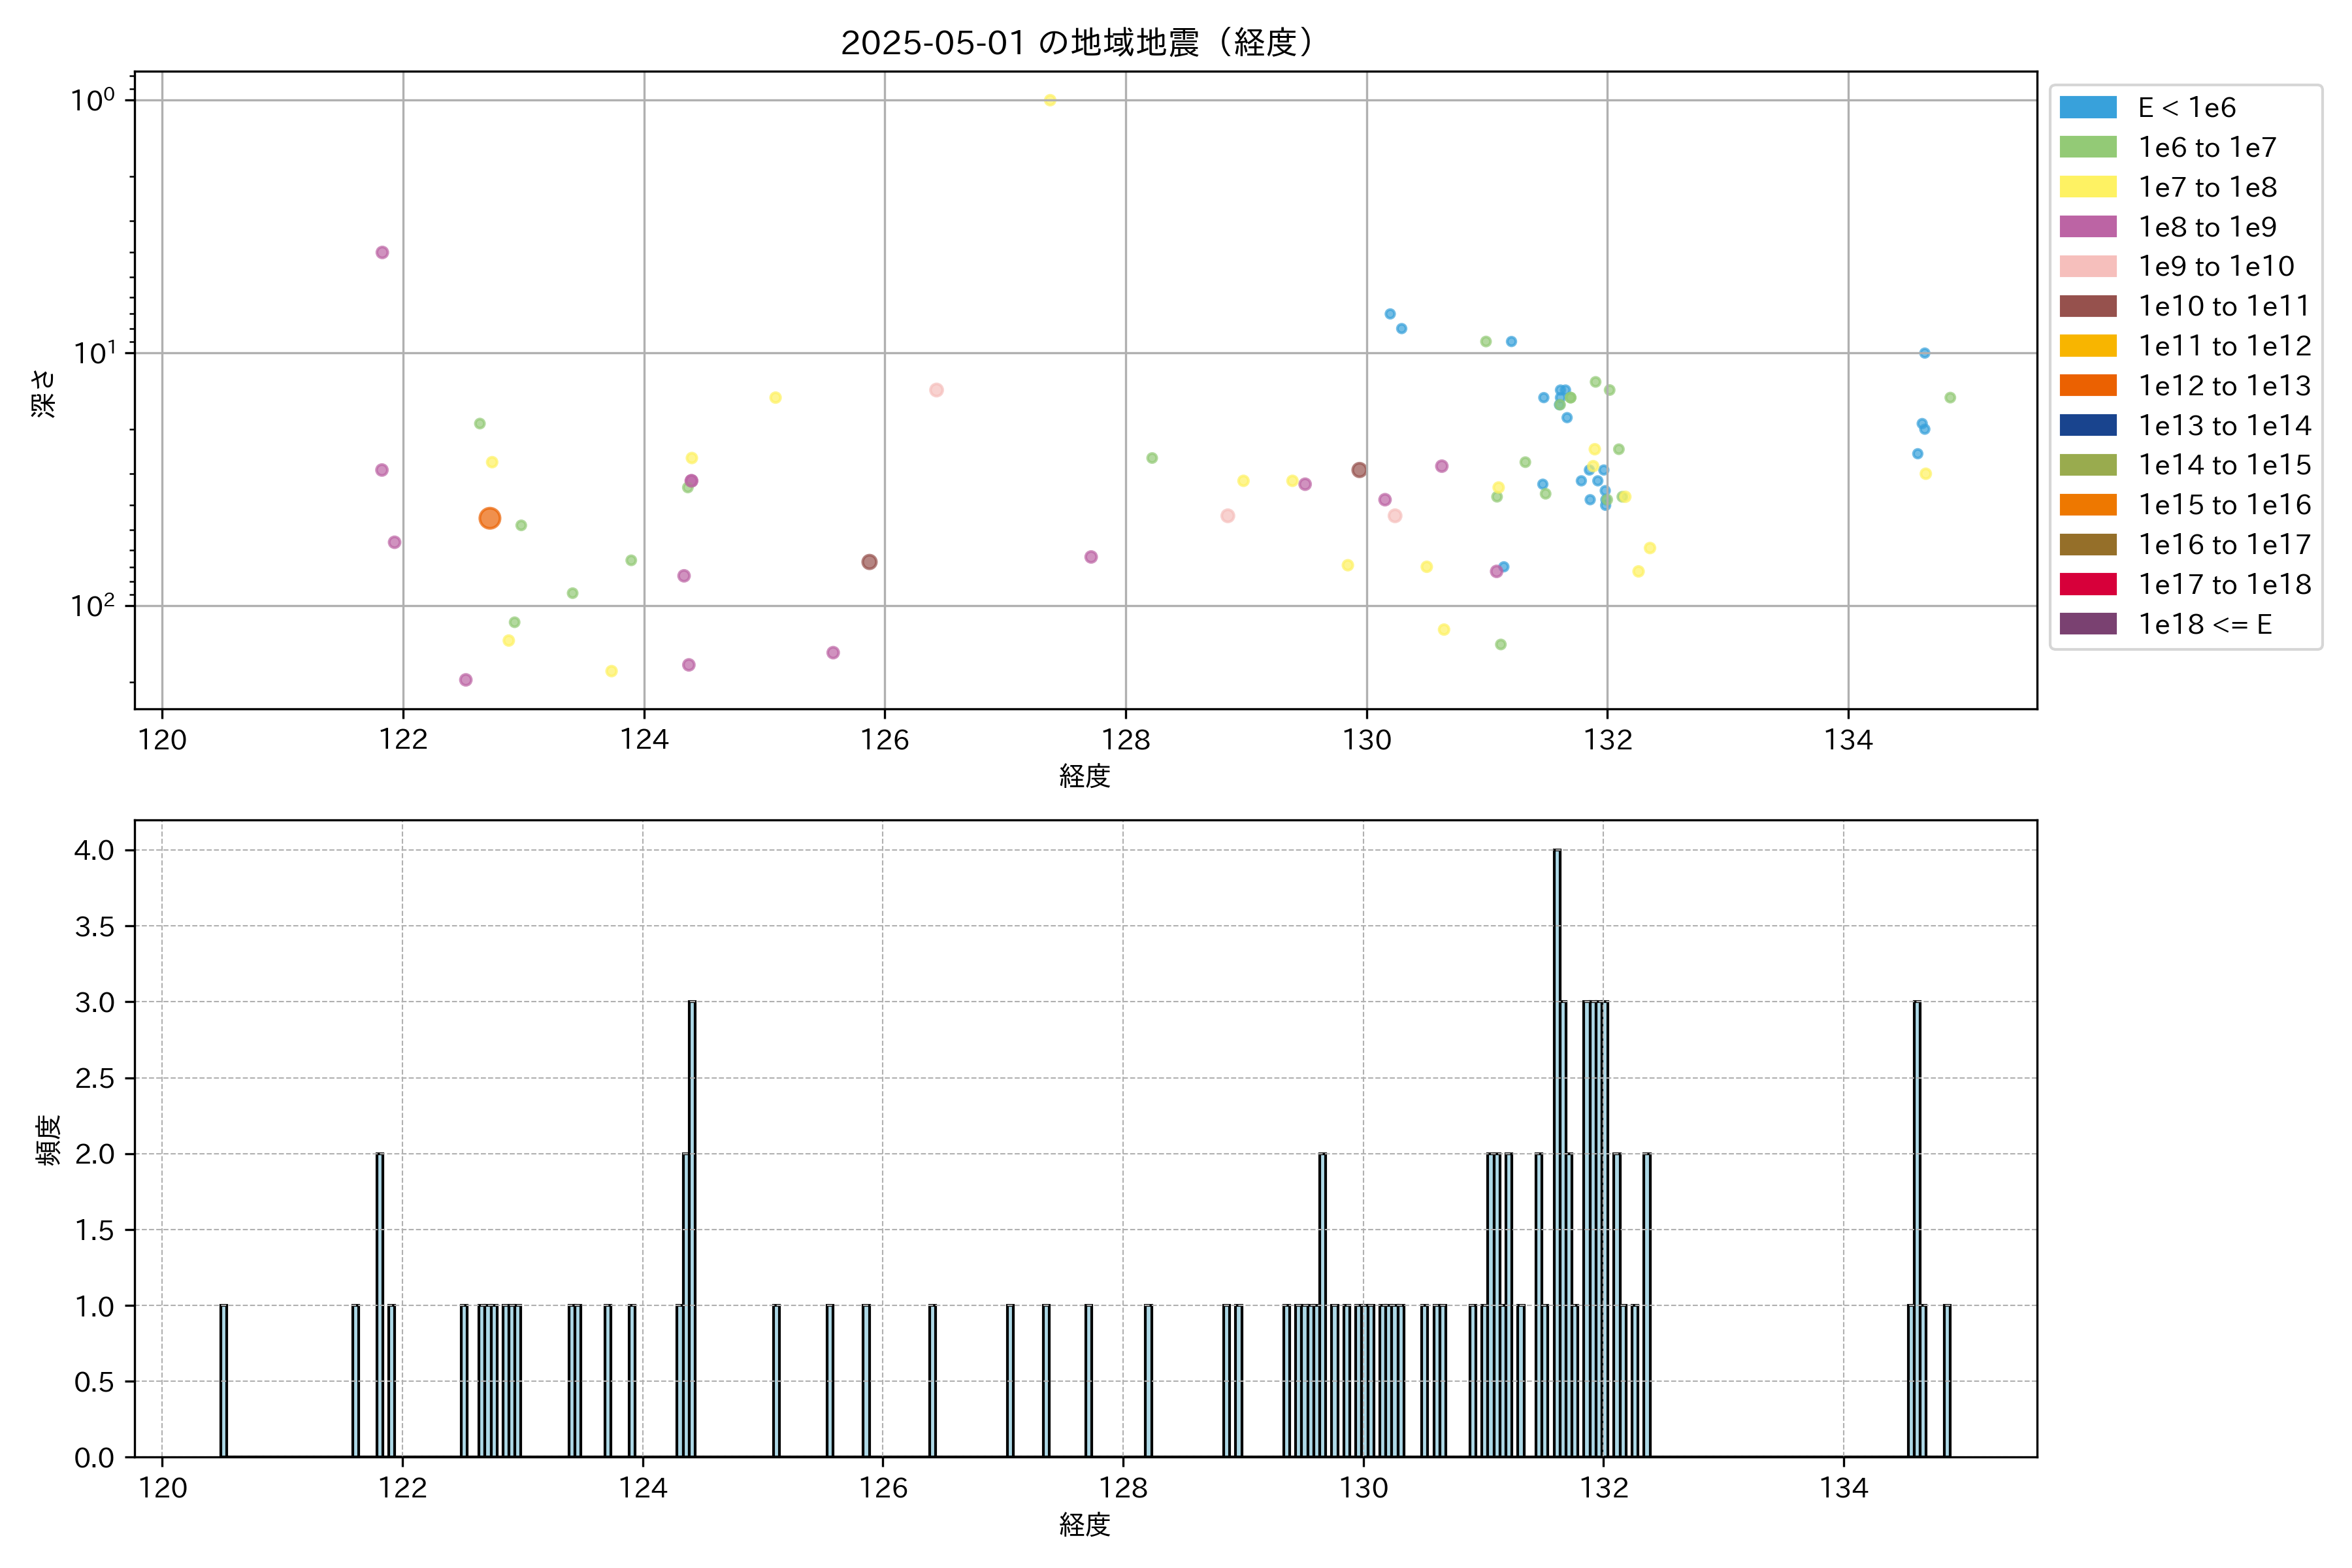This screenshot has height=1568, width=2352.
Task: Click the red 1e17 to 1e18 swatch
Action: pyautogui.click(x=2087, y=584)
